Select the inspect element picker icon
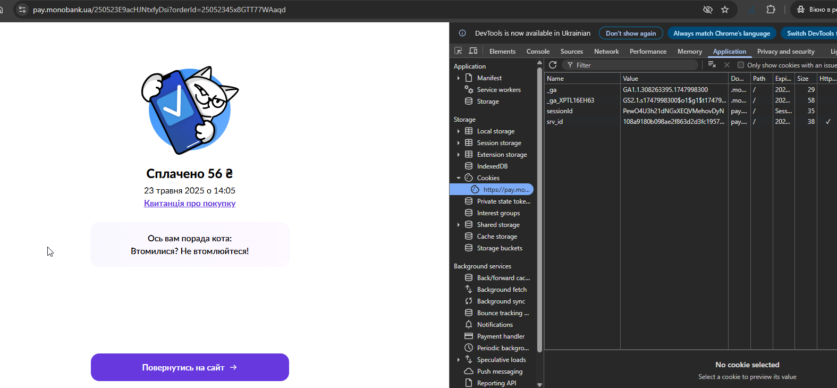The width and height of the screenshot is (837, 388). pos(458,51)
